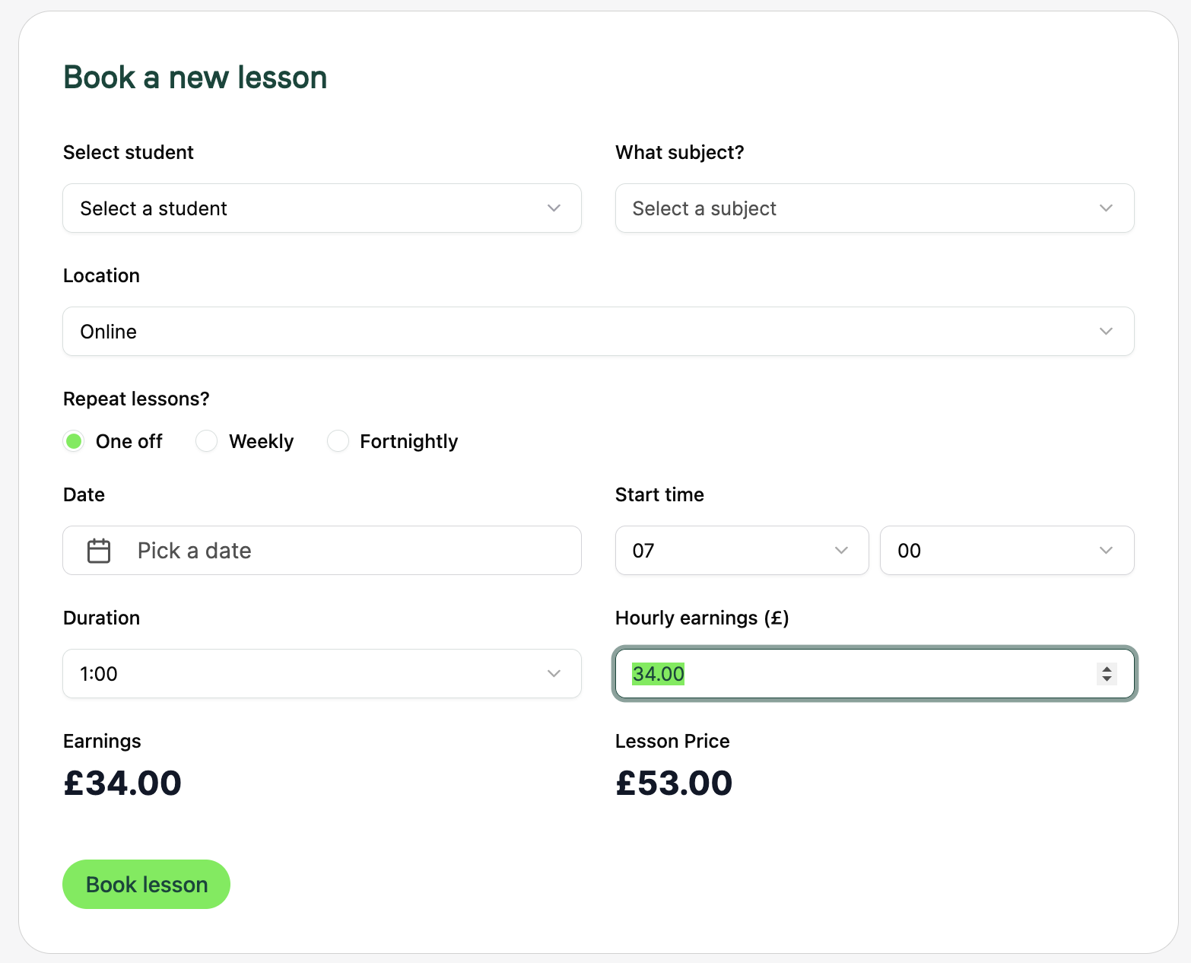Click the Hourly earnings input showing 34.00
This screenshot has width=1191, height=963.
pos(875,674)
